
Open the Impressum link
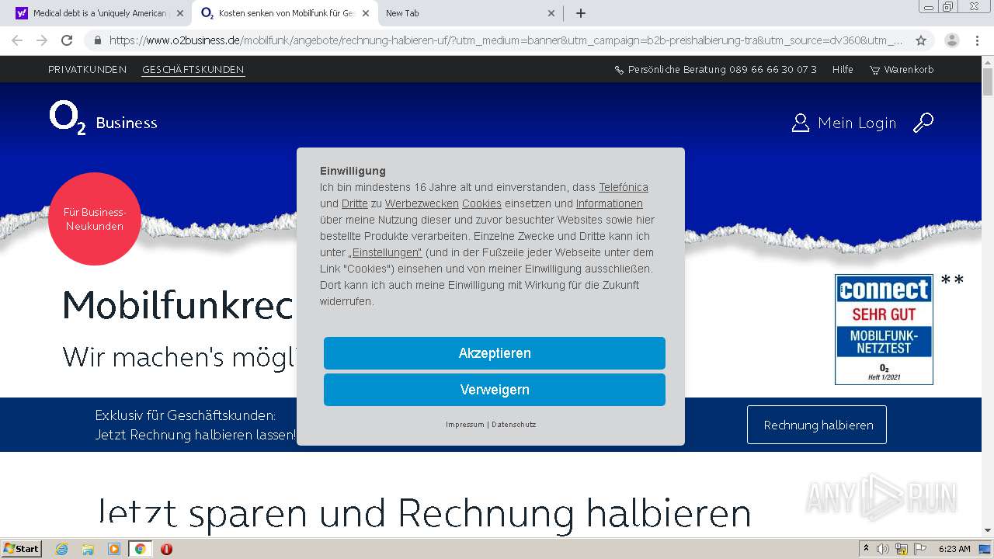click(x=464, y=425)
